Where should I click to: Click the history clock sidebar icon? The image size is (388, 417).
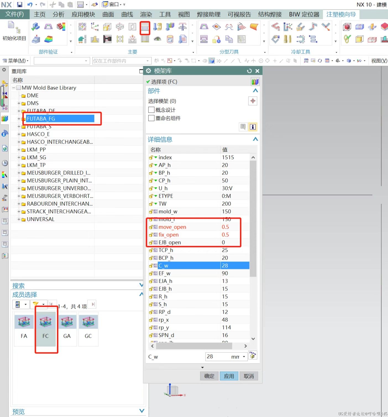[x=5, y=163]
